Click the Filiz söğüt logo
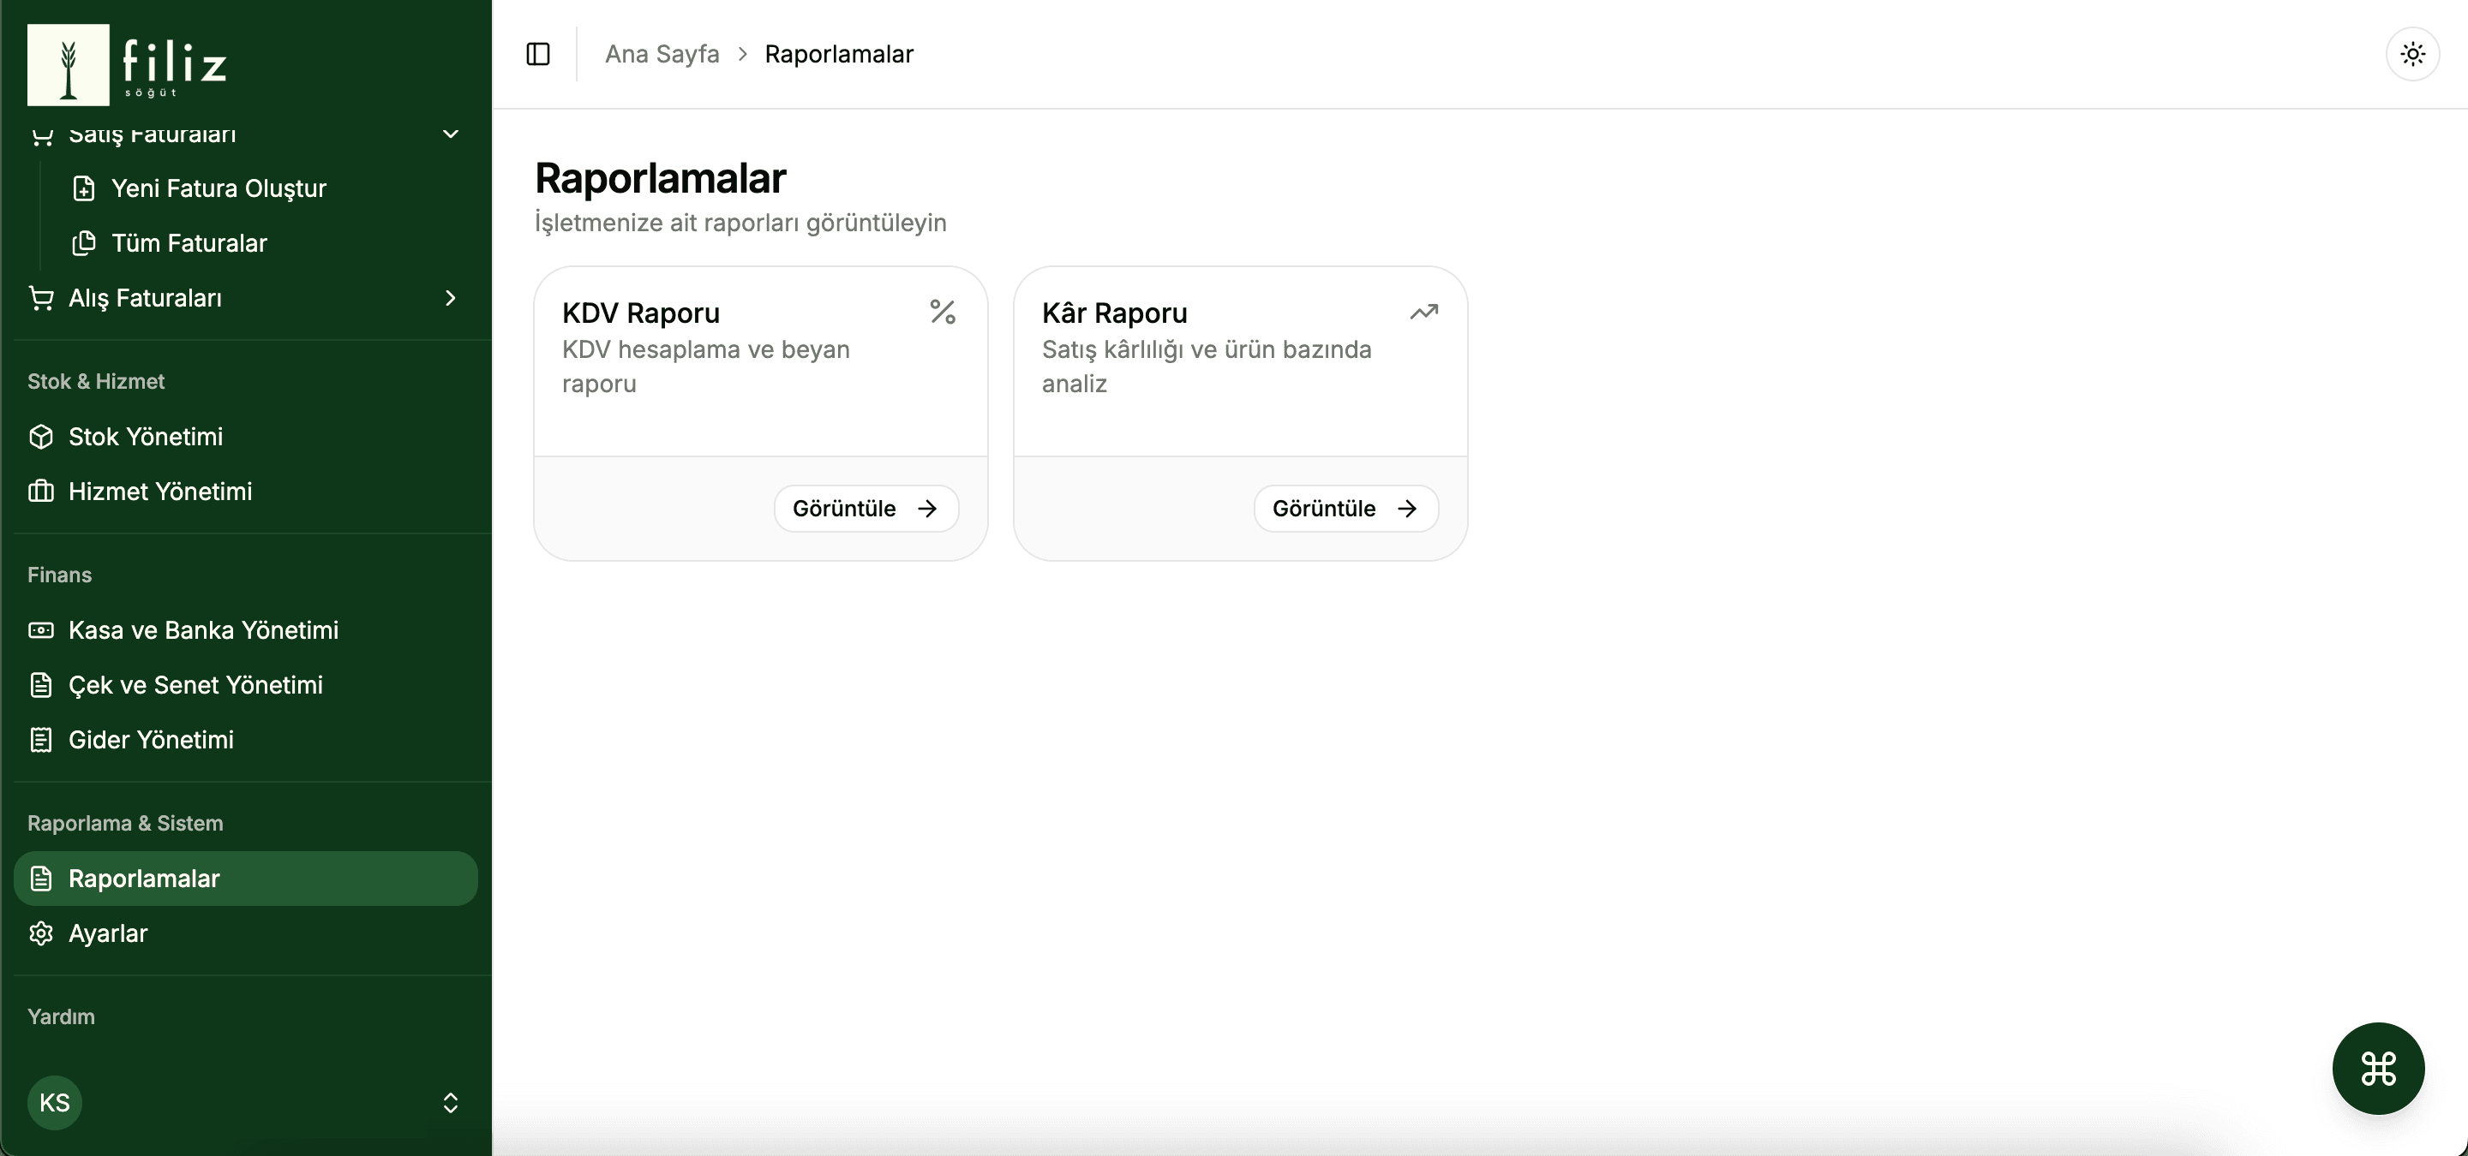 [128, 64]
